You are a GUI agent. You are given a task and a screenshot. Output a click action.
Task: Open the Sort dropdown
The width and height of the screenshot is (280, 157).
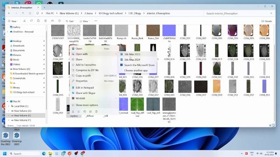(x=70, y=21)
